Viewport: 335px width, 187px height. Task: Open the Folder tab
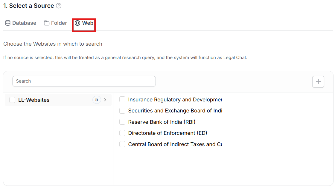(59, 23)
